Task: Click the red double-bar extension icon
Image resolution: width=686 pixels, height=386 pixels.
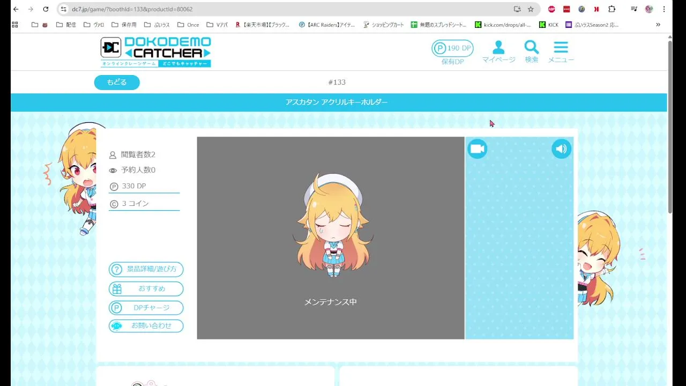Action: pos(596,9)
